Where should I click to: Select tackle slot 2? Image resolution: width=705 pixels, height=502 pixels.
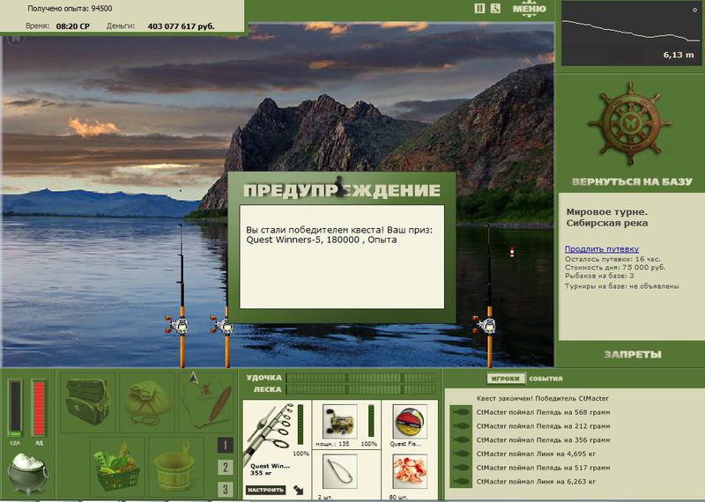pos(226,468)
